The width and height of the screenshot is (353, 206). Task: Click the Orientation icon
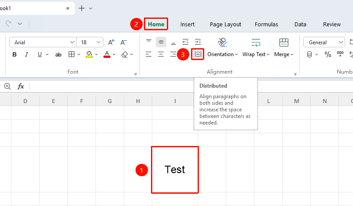point(222,42)
